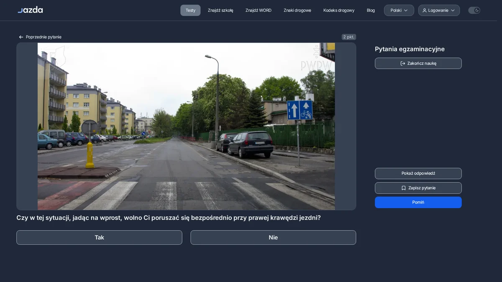Screen dimensions: 502x282
Task: Answer Nie to the question
Action: tap(273, 237)
